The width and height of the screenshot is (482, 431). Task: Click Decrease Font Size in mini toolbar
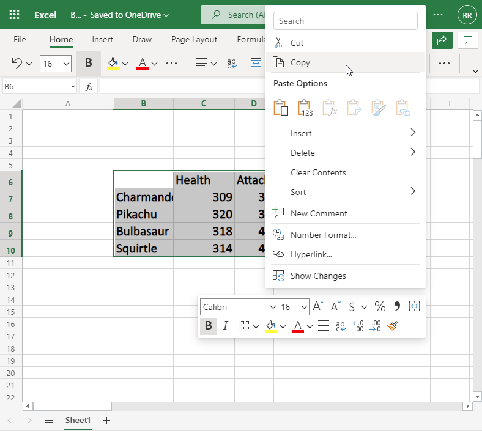pos(335,307)
